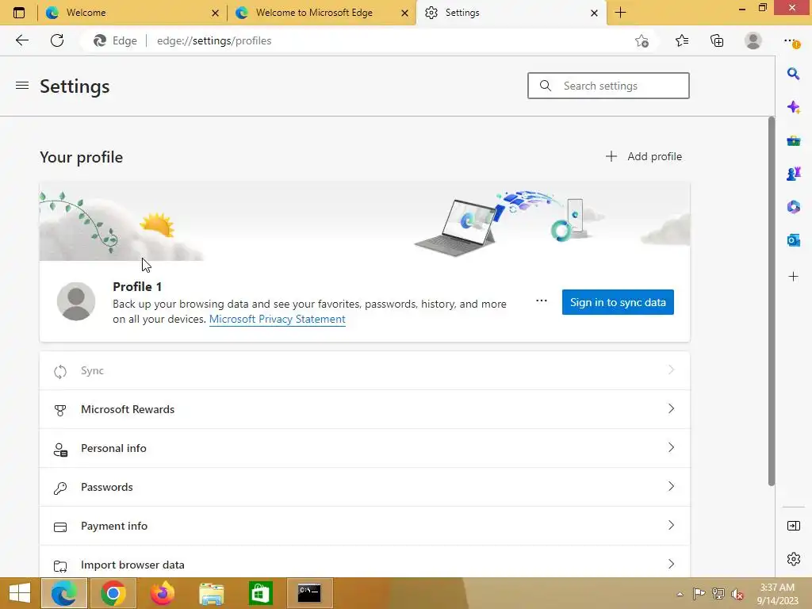Screen dimensions: 812x609
Task: Open the Action Center flag tray icon
Action: 699,593
